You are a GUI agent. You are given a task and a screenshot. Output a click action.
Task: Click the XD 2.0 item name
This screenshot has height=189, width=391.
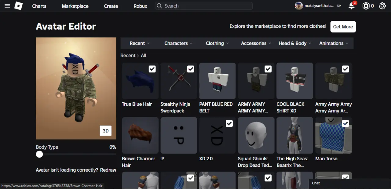click(x=206, y=159)
